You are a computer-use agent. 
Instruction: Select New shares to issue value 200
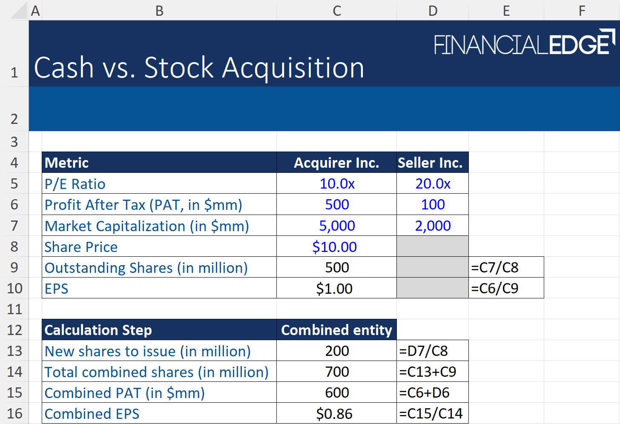[x=336, y=350]
